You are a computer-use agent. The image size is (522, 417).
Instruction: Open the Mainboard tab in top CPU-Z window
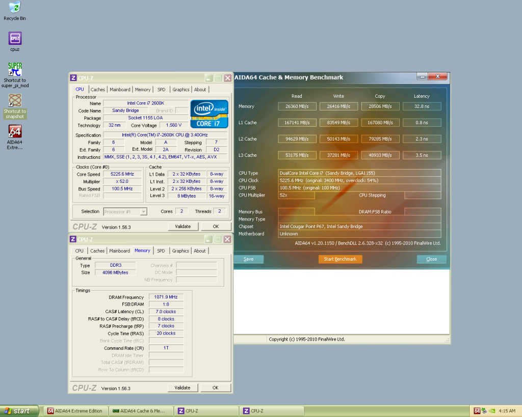tap(120, 90)
